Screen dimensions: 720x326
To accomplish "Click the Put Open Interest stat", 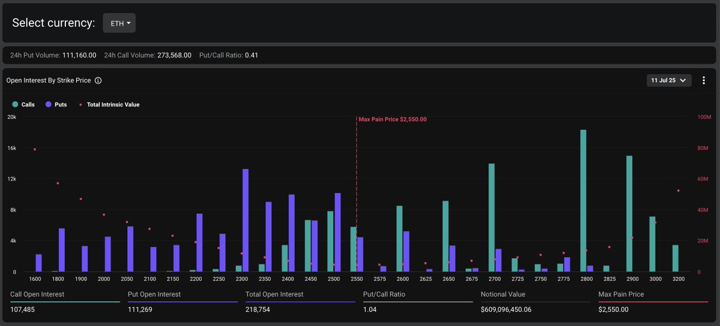I will pos(182,301).
